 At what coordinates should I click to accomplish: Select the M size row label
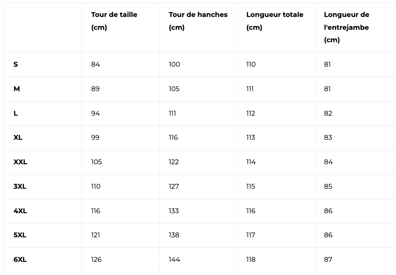(x=17, y=89)
